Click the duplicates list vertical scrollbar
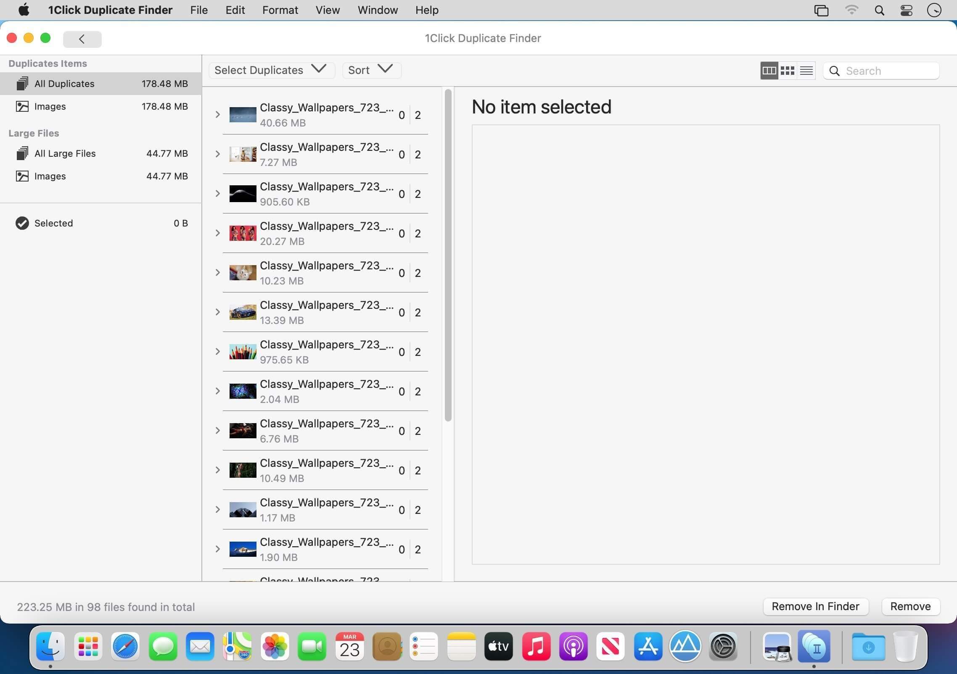957x674 pixels. (448, 255)
